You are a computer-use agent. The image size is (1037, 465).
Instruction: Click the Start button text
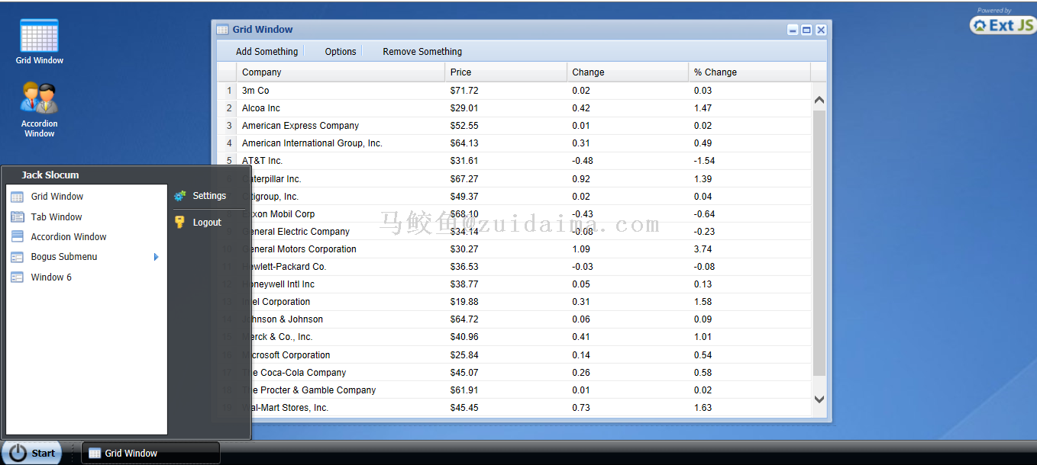(x=44, y=453)
